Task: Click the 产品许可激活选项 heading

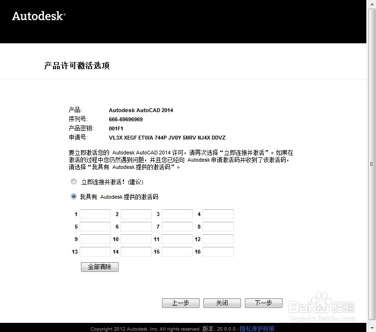Action: point(77,65)
